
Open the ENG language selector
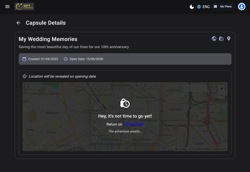pos(206,7)
